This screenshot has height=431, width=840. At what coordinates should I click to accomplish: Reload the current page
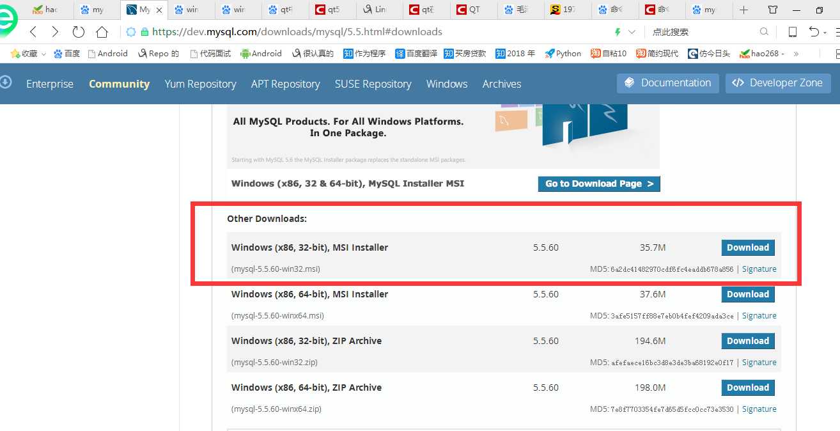click(78, 32)
